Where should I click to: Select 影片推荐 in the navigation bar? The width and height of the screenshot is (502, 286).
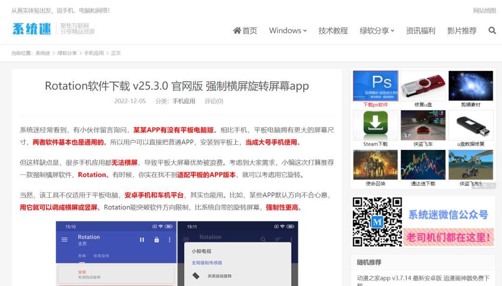click(462, 31)
